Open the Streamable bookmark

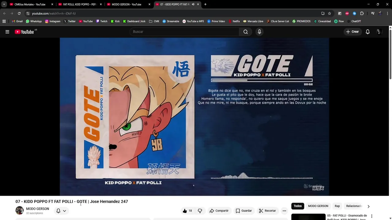point(171,21)
